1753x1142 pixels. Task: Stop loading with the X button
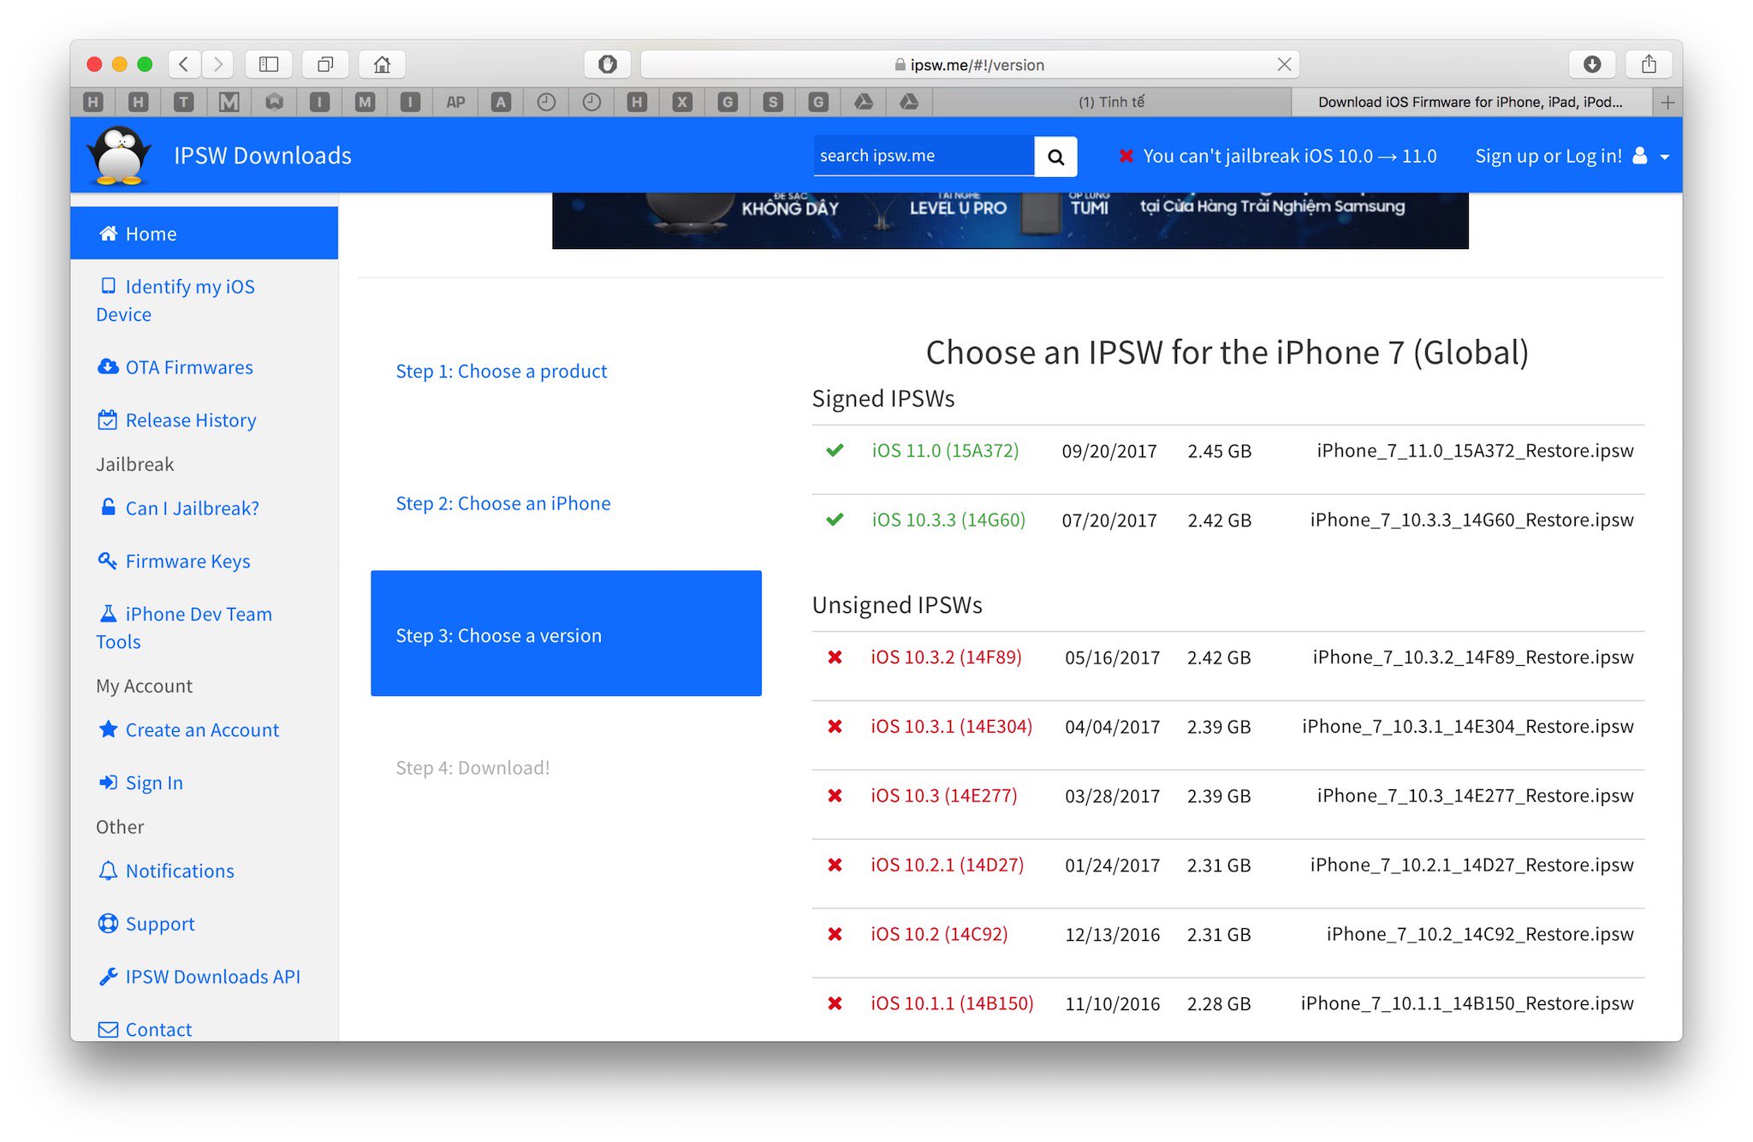pos(1284,64)
